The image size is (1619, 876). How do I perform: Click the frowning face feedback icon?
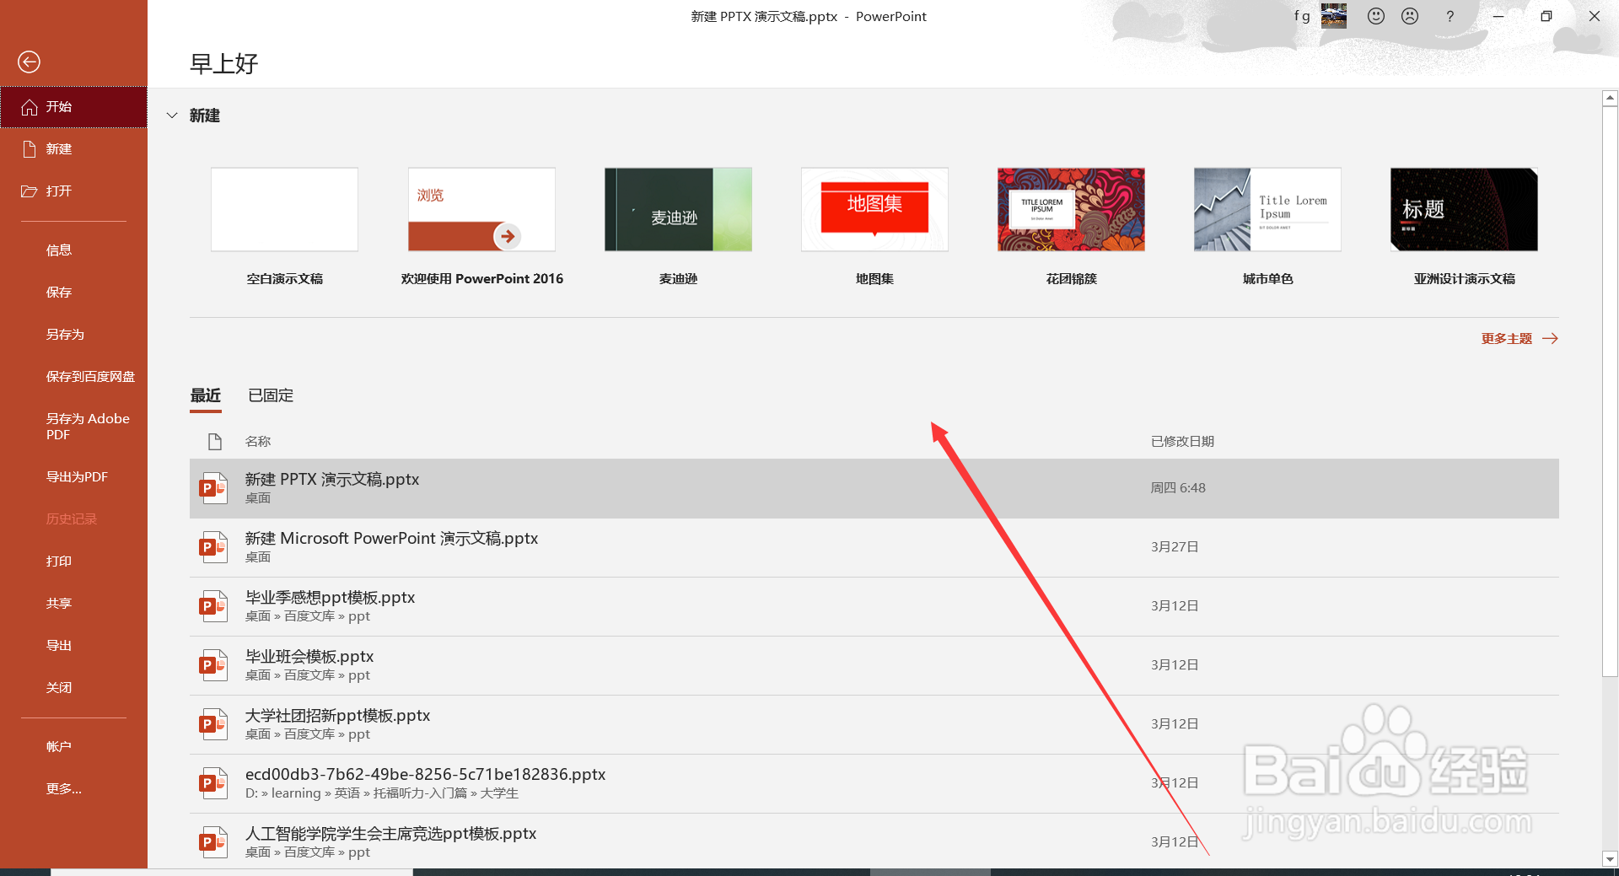pos(1410,16)
